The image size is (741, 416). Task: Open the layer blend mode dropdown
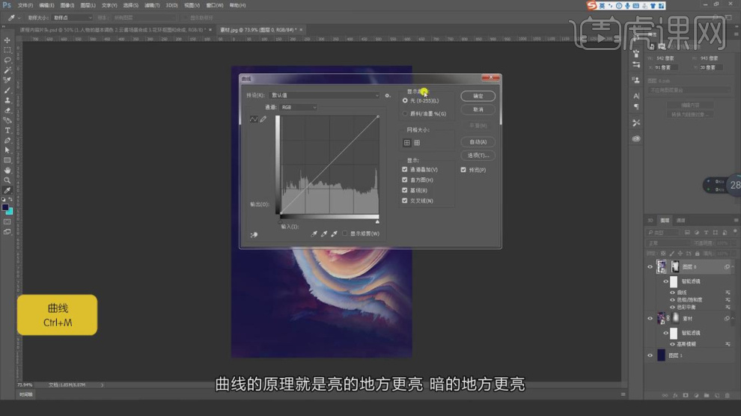[x=668, y=243]
